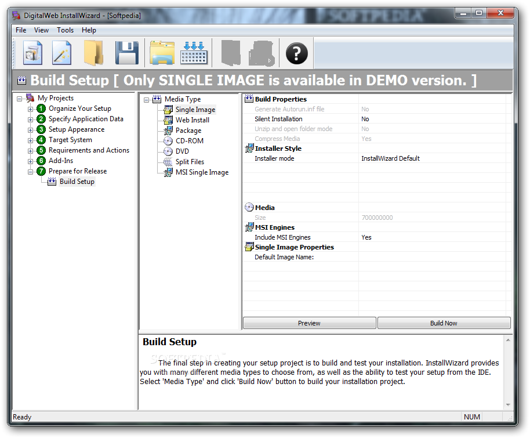This screenshot has width=530, height=438.
Task: Open Help with the question mark icon
Action: click(297, 53)
